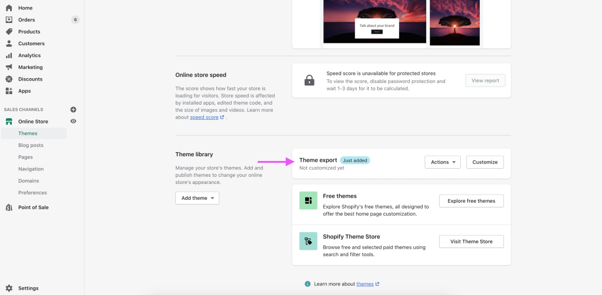This screenshot has width=602, height=295.
Task: Open the themes help link
Action: pyautogui.click(x=365, y=284)
